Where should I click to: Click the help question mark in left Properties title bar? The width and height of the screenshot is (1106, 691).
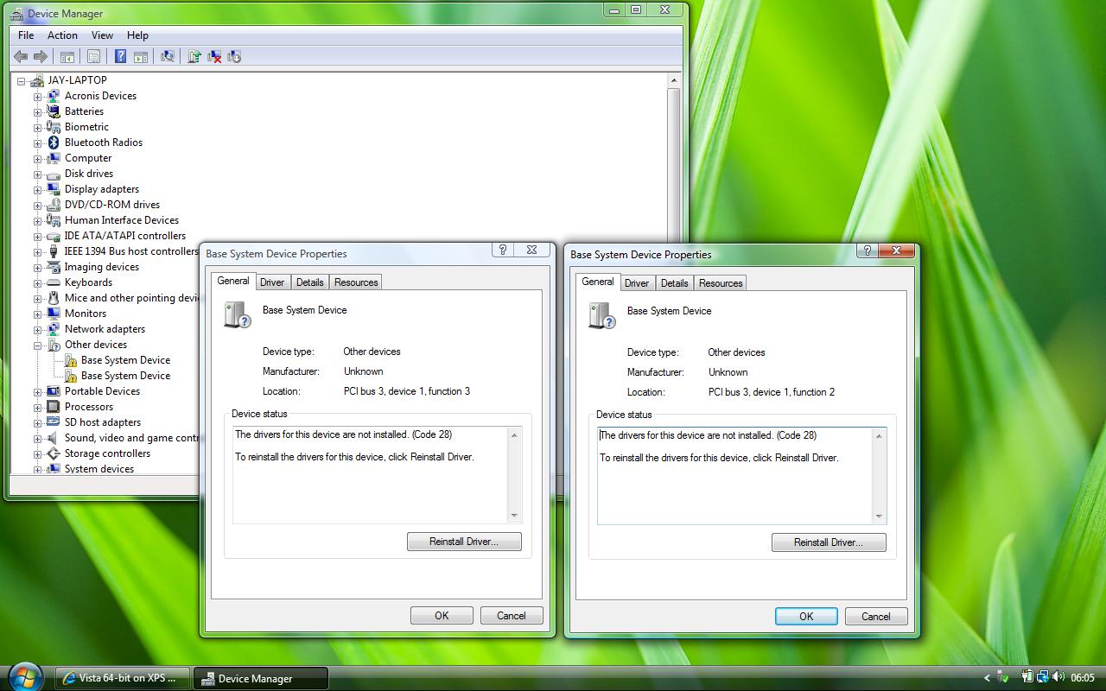(x=503, y=250)
